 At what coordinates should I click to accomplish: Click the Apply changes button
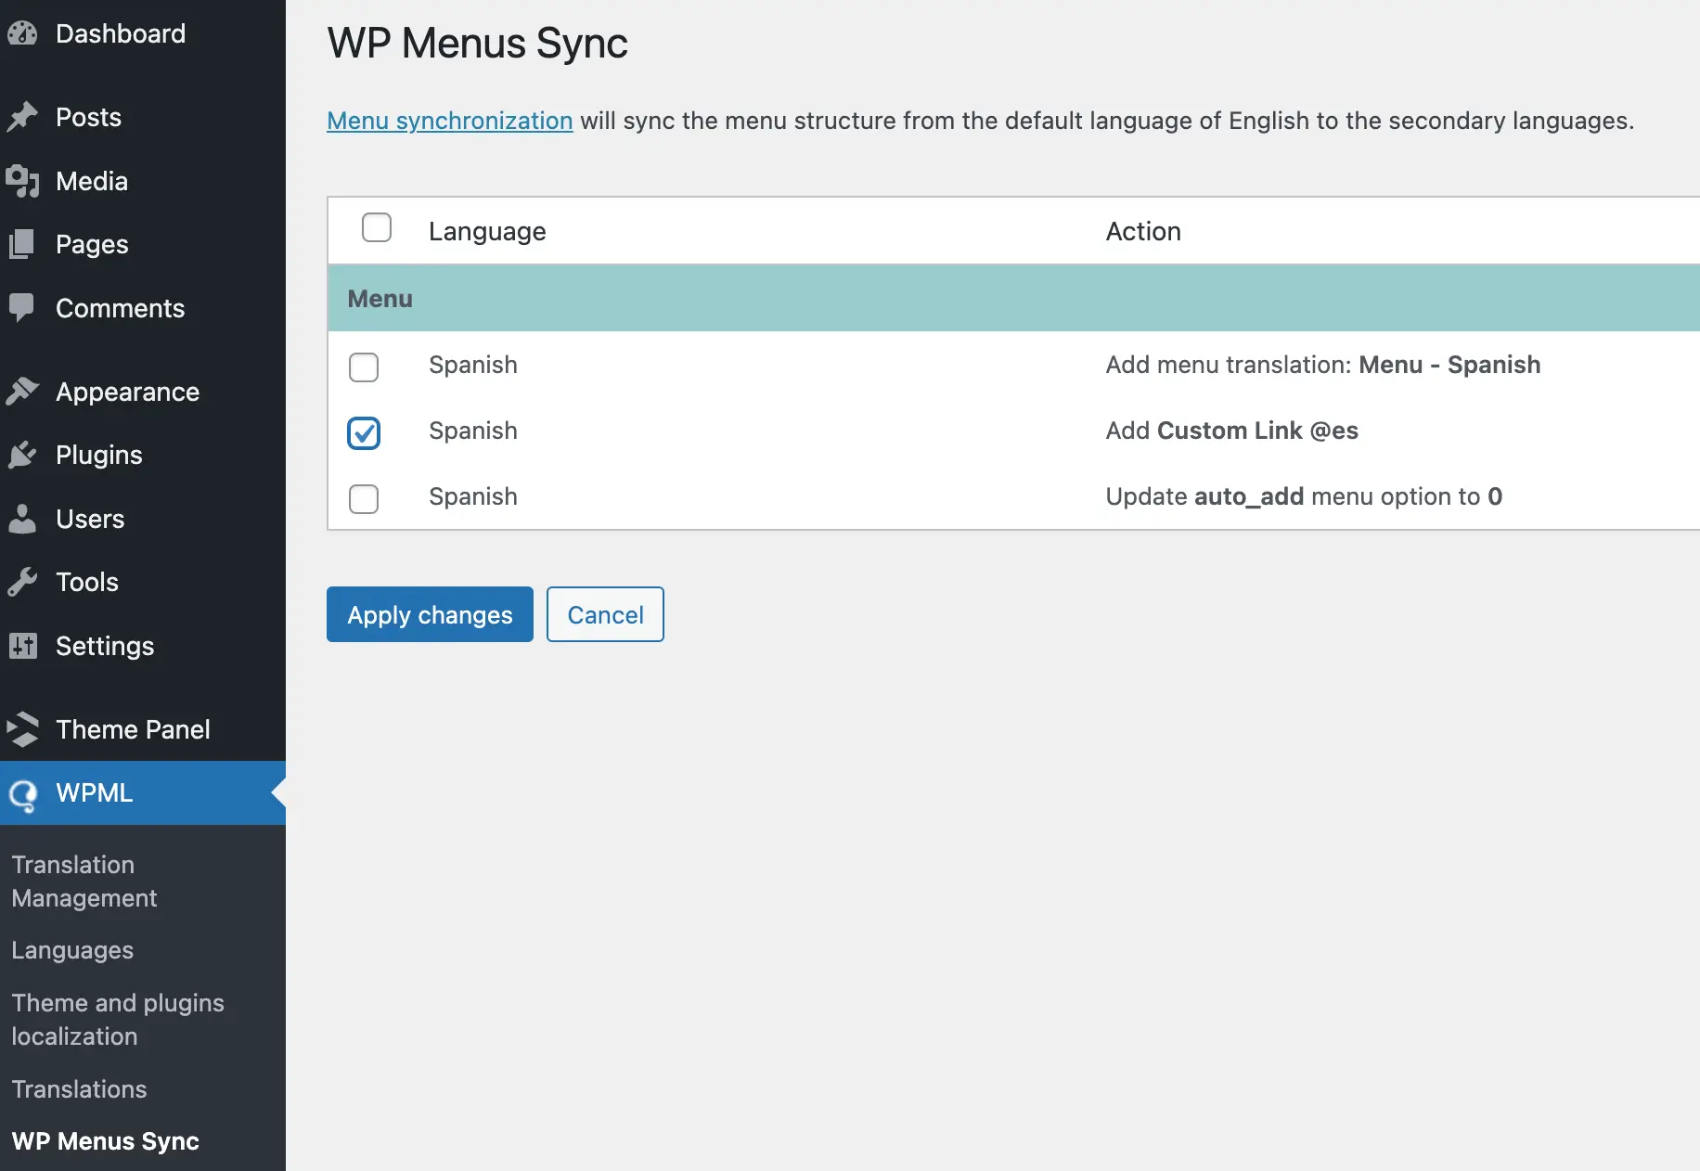430,614
